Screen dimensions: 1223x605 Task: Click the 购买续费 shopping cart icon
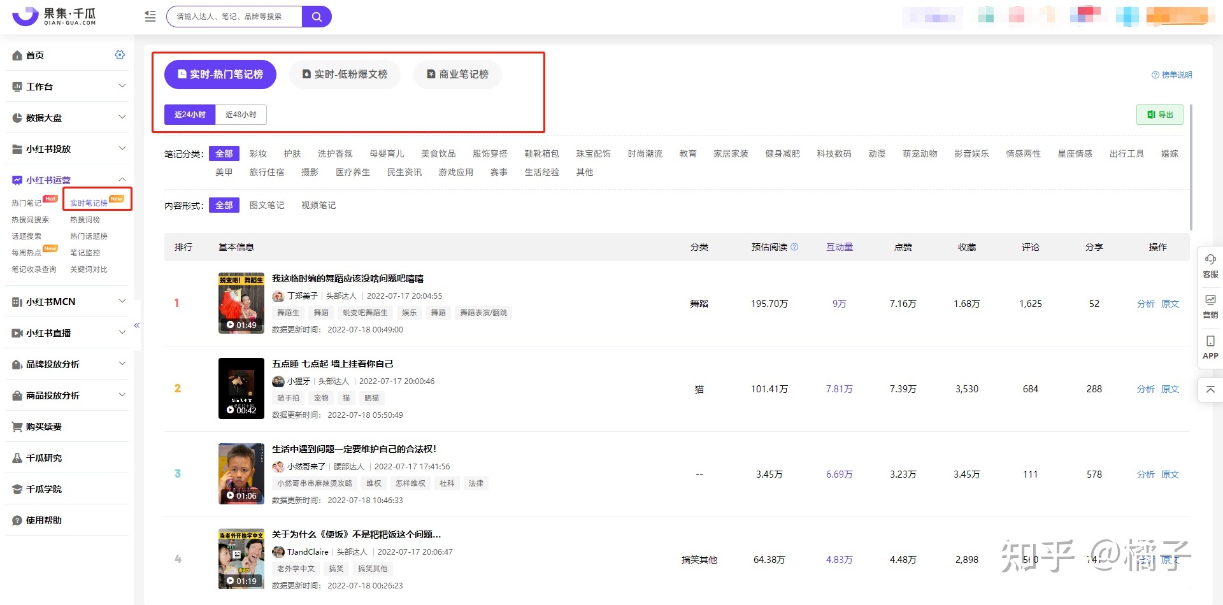coord(18,426)
